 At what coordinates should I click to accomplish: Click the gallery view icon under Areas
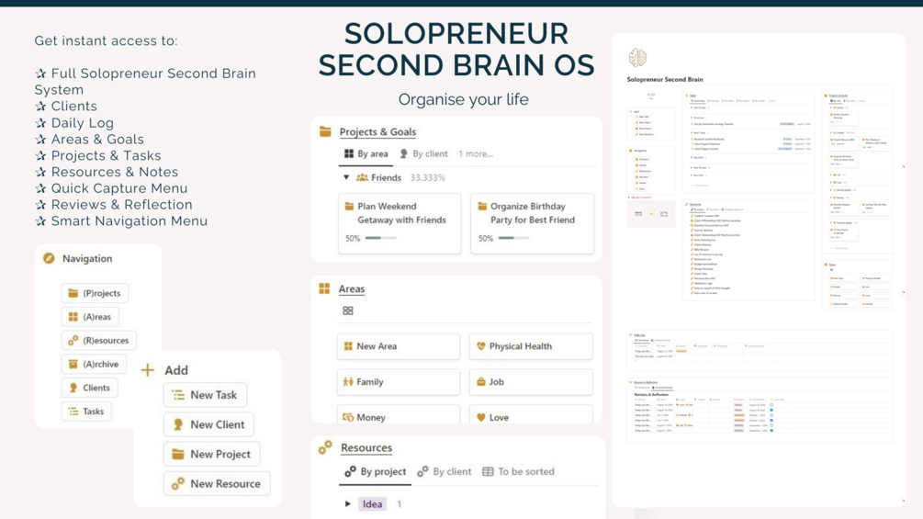(x=348, y=311)
